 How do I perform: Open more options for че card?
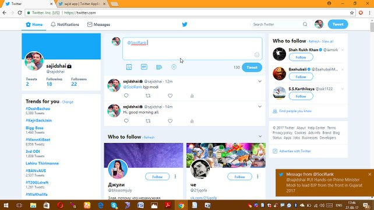(257, 177)
